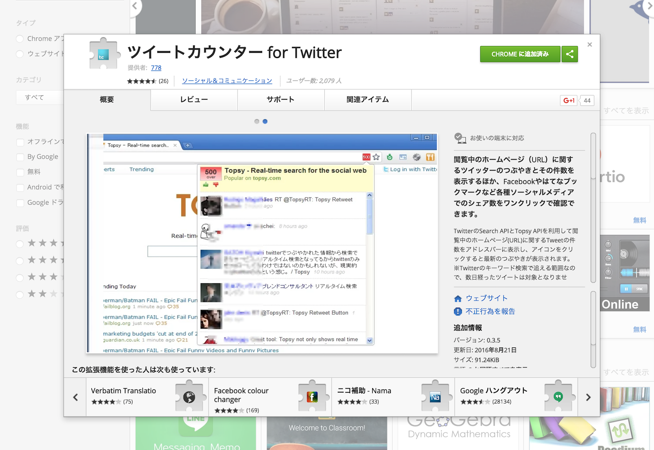Image resolution: width=654 pixels, height=450 pixels.
Task: Click the share icon next to the CHROME button
Action: 570,54
